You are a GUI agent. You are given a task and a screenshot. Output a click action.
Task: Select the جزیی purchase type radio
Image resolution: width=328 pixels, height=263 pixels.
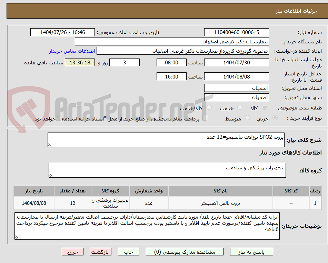click(x=275, y=118)
